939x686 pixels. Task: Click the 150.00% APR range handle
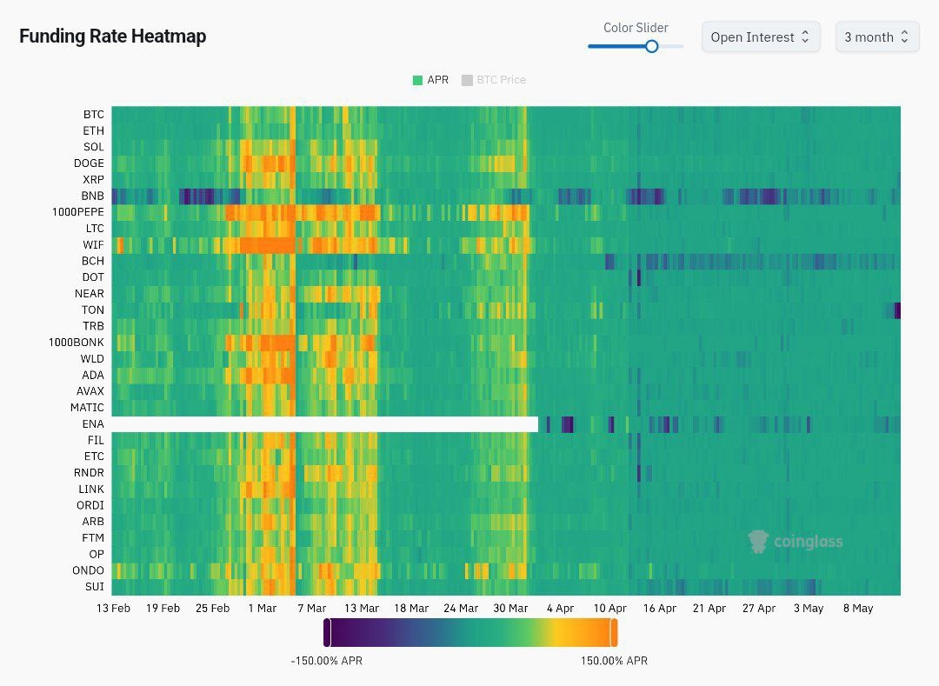pyautogui.click(x=614, y=632)
